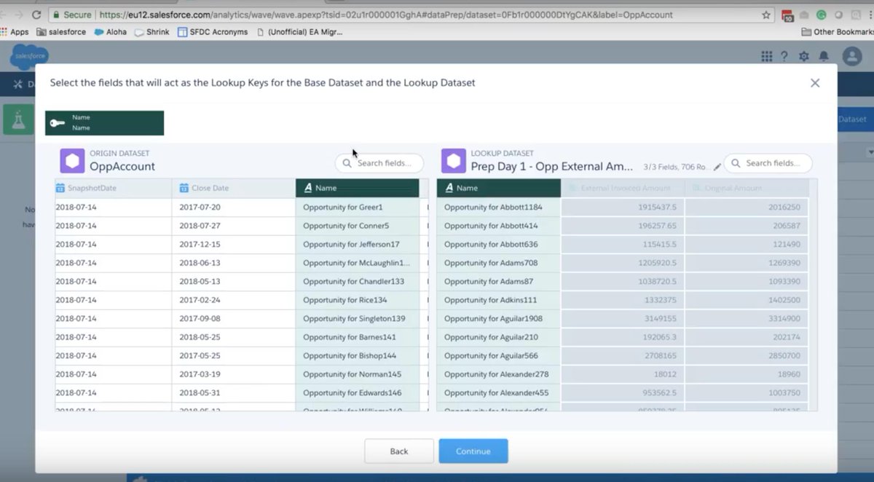Image resolution: width=874 pixels, height=482 pixels.
Task: Search fields in the lookup dataset
Action: tap(768, 163)
